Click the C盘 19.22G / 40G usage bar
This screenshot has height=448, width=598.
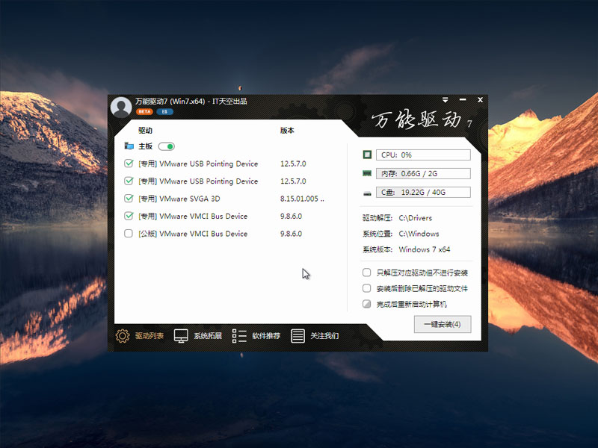click(423, 192)
